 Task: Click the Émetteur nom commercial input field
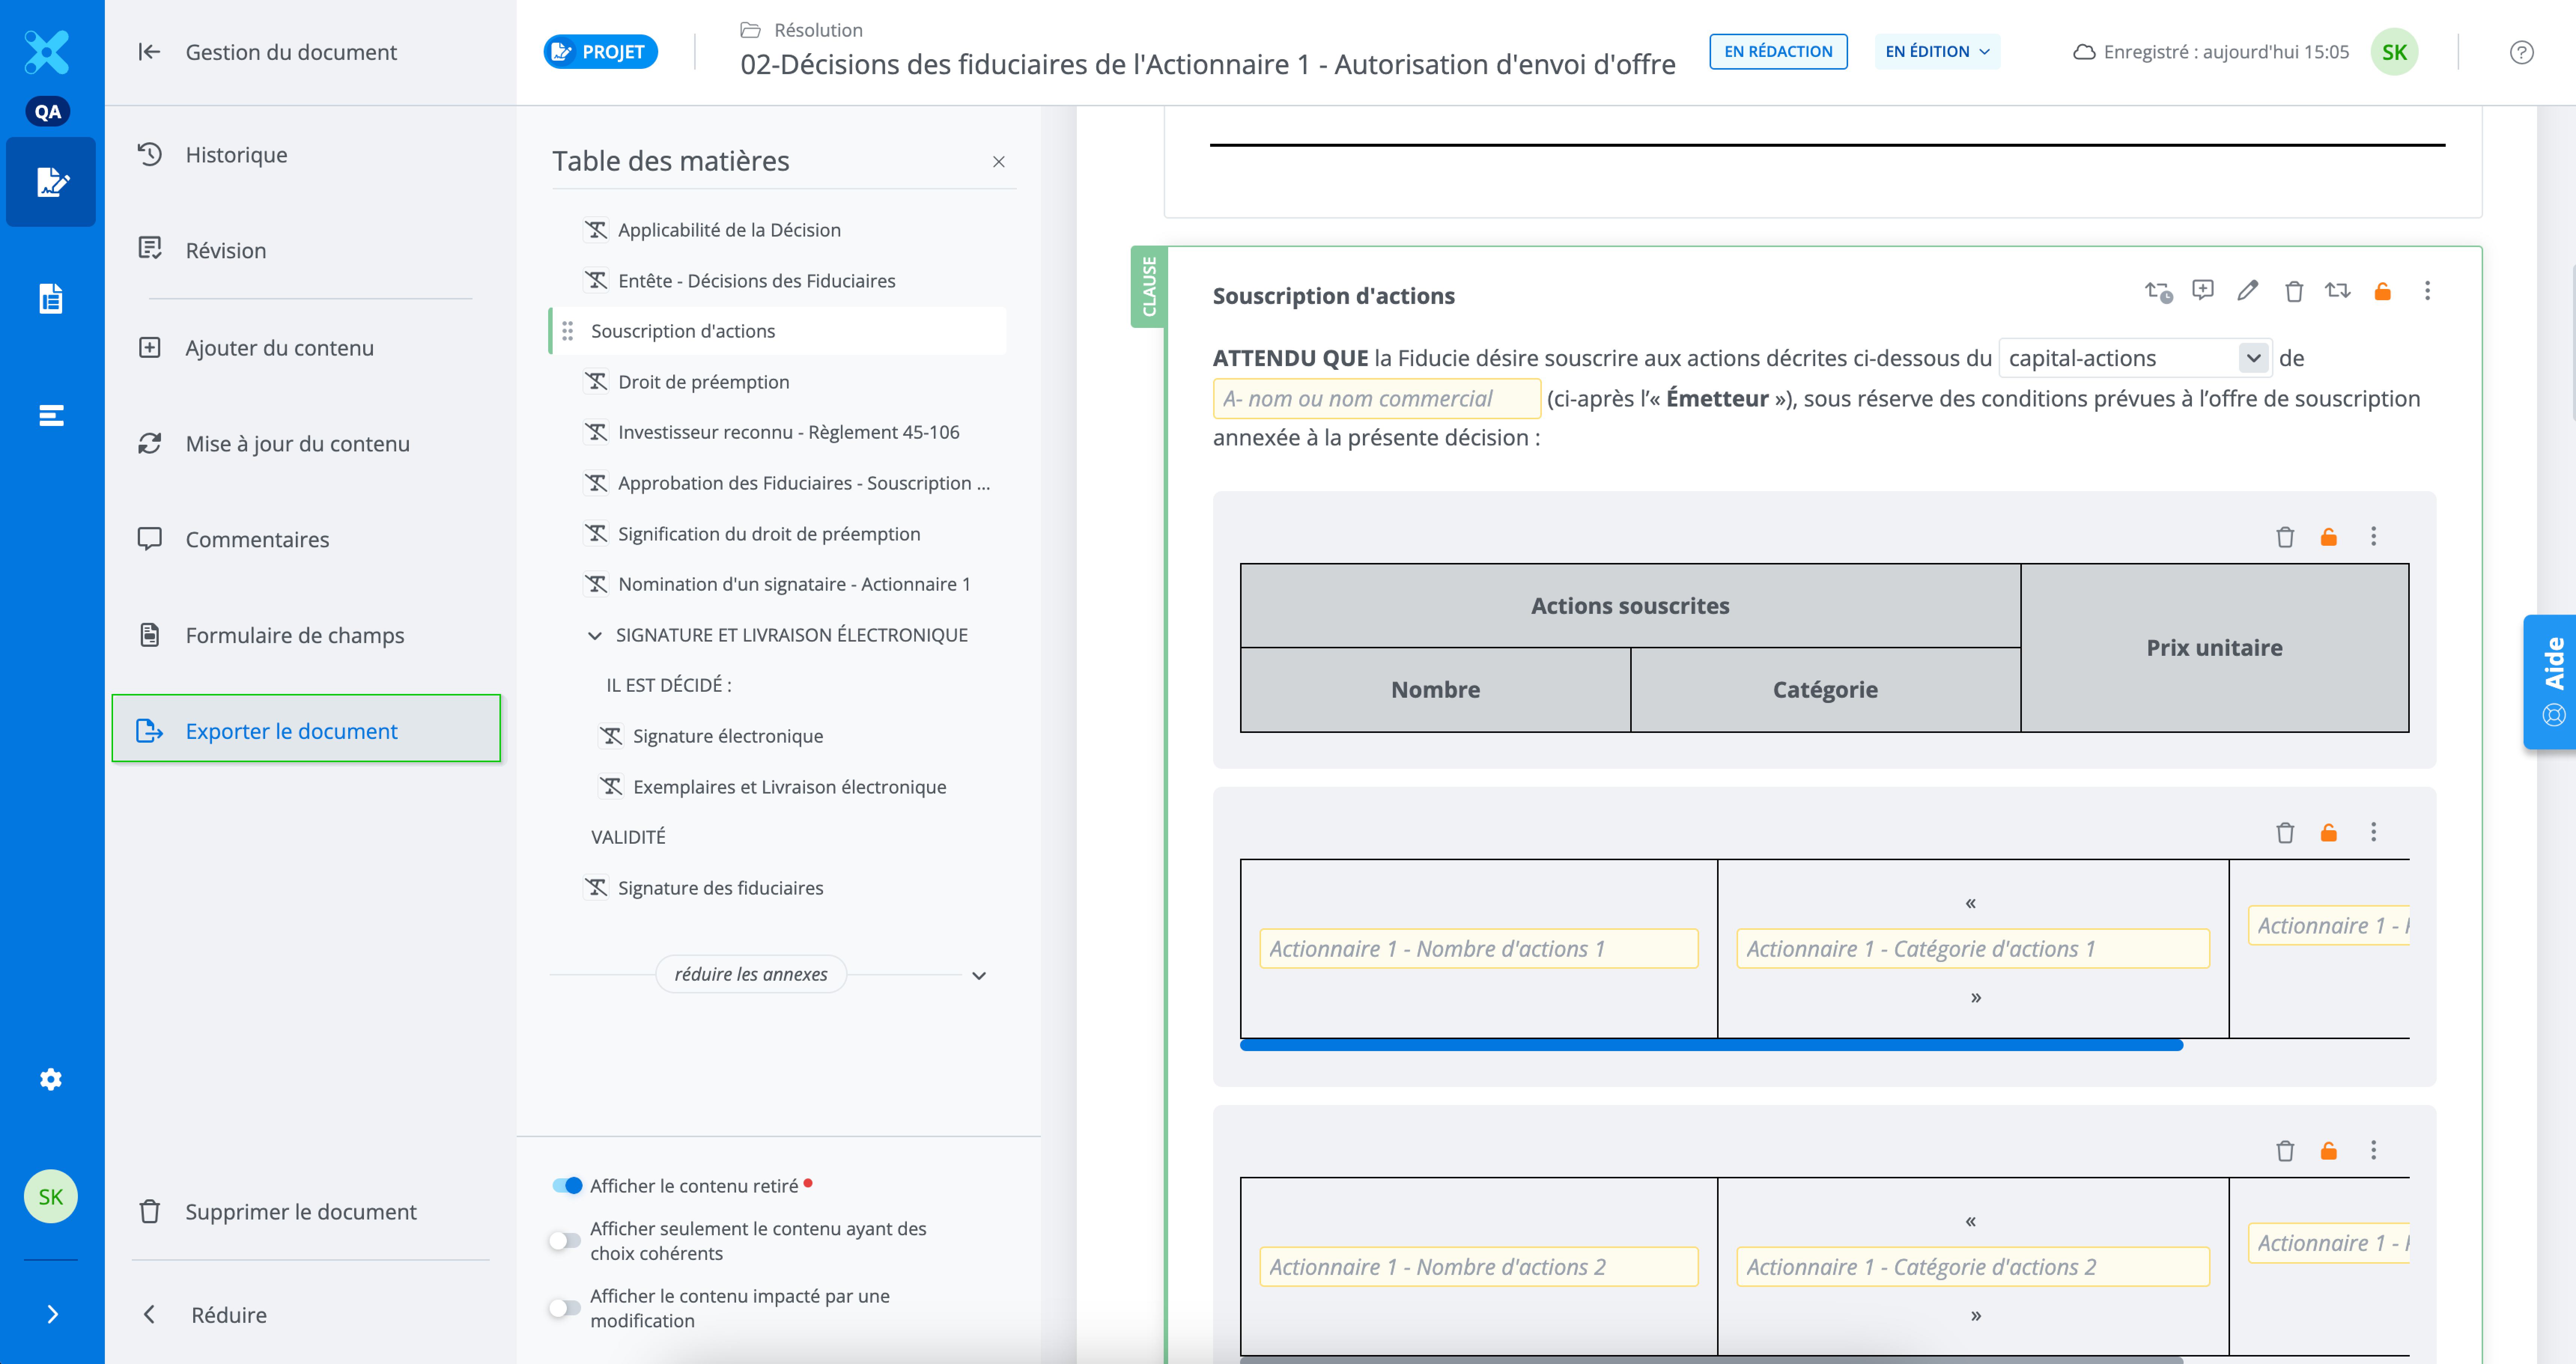point(1376,398)
